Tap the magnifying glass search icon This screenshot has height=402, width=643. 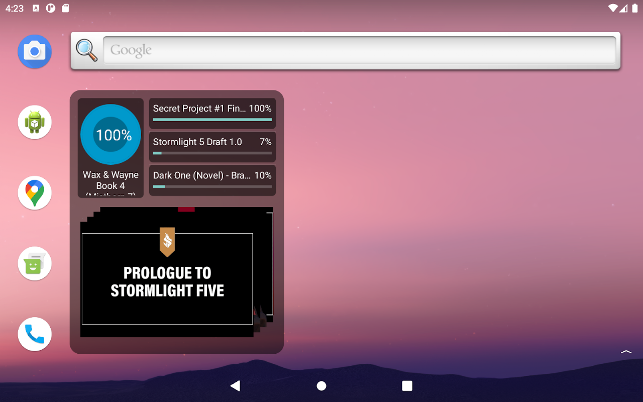coord(86,50)
